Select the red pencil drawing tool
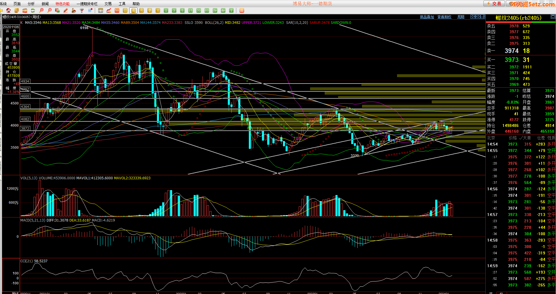This screenshot has width=556, height=294. 66,10
